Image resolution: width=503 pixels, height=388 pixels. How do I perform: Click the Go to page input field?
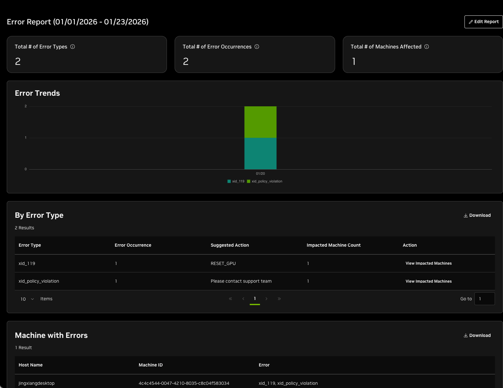click(484, 299)
